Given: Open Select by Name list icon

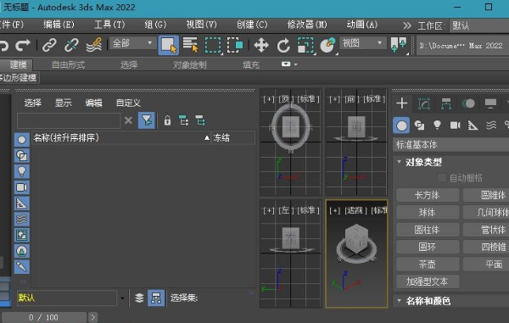Looking at the screenshot, I should 191,45.
